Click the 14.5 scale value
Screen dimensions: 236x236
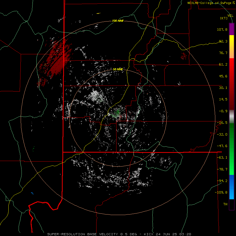click(x=223, y=99)
